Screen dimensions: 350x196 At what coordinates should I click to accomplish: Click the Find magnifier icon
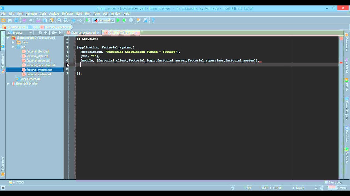tap(59, 20)
